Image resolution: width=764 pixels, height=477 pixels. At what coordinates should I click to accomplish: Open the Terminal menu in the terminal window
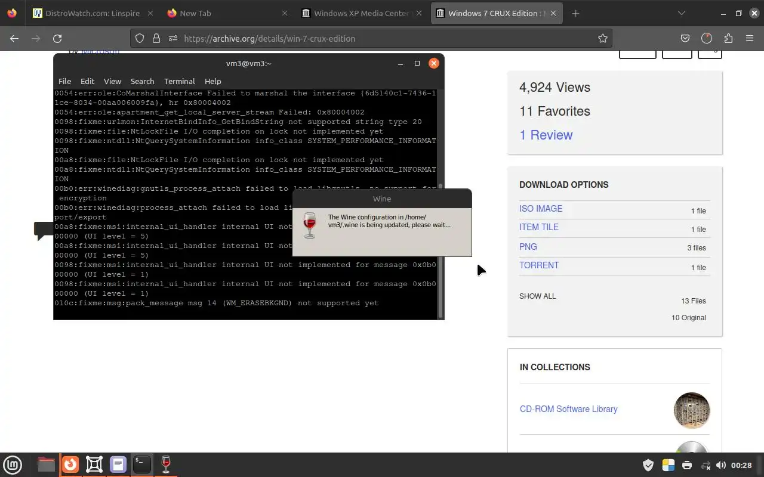click(180, 81)
